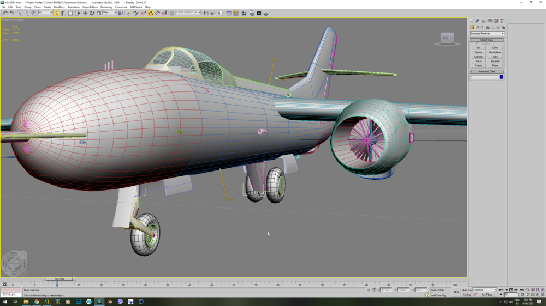Switch to the Utilities hammer tab
This screenshot has width=546, height=306.
point(502,21)
